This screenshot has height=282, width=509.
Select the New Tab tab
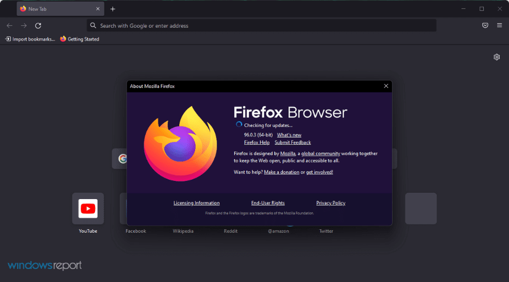pos(61,9)
